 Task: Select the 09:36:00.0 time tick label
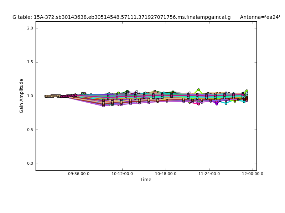(x=79, y=174)
